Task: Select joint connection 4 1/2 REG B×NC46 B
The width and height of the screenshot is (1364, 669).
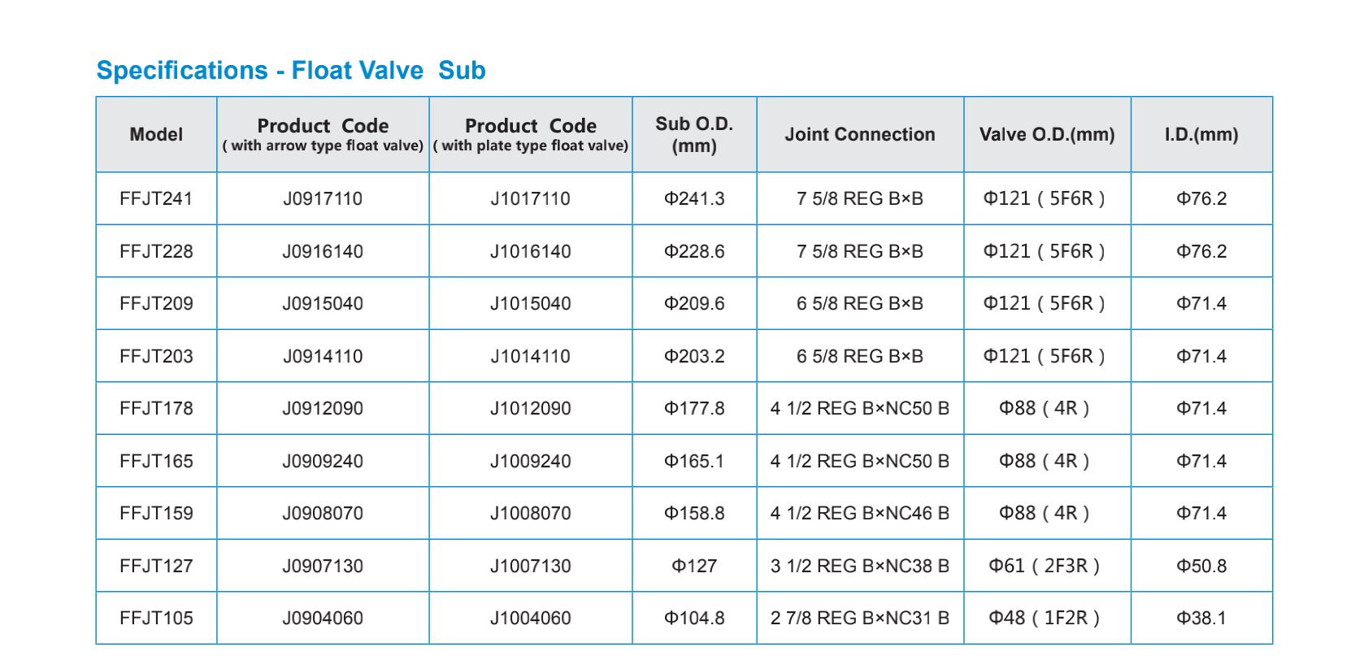Action: pyautogui.click(x=859, y=514)
